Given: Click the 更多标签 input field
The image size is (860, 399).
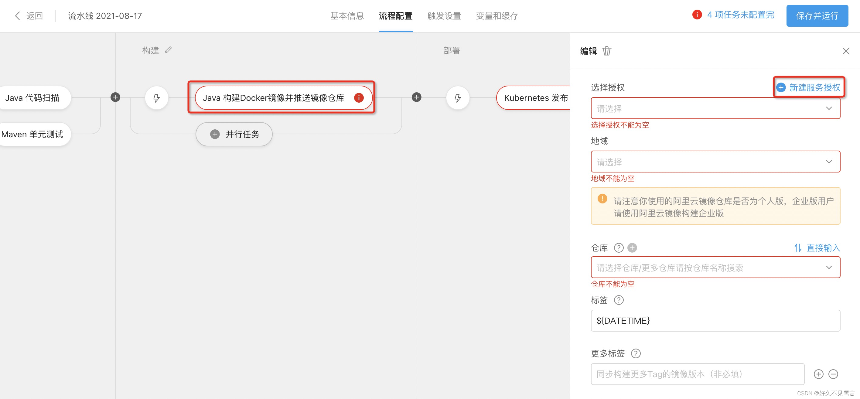Looking at the screenshot, I should tap(698, 374).
